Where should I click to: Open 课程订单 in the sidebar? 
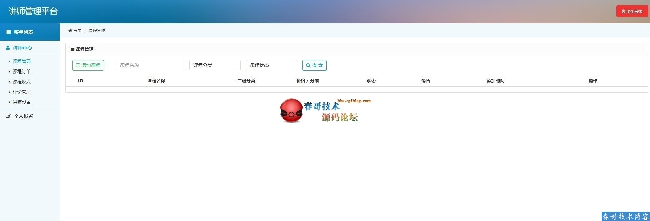coord(22,72)
